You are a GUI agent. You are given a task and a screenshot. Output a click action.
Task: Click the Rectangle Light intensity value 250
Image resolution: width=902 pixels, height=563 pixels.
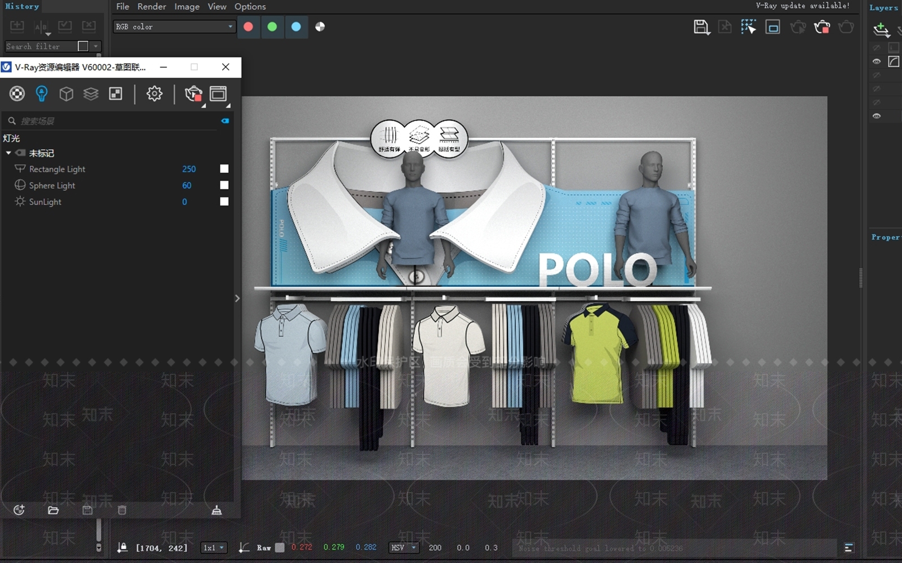[x=189, y=169]
